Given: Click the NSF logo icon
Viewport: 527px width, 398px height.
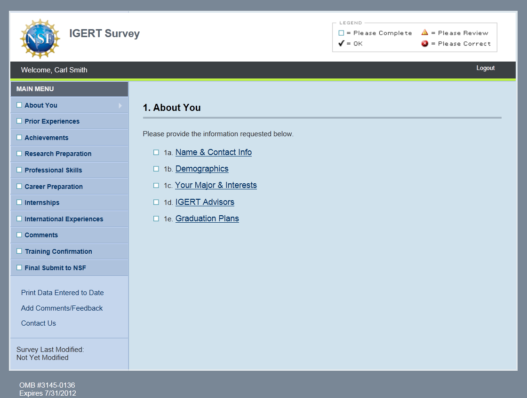Looking at the screenshot, I should point(40,38).
